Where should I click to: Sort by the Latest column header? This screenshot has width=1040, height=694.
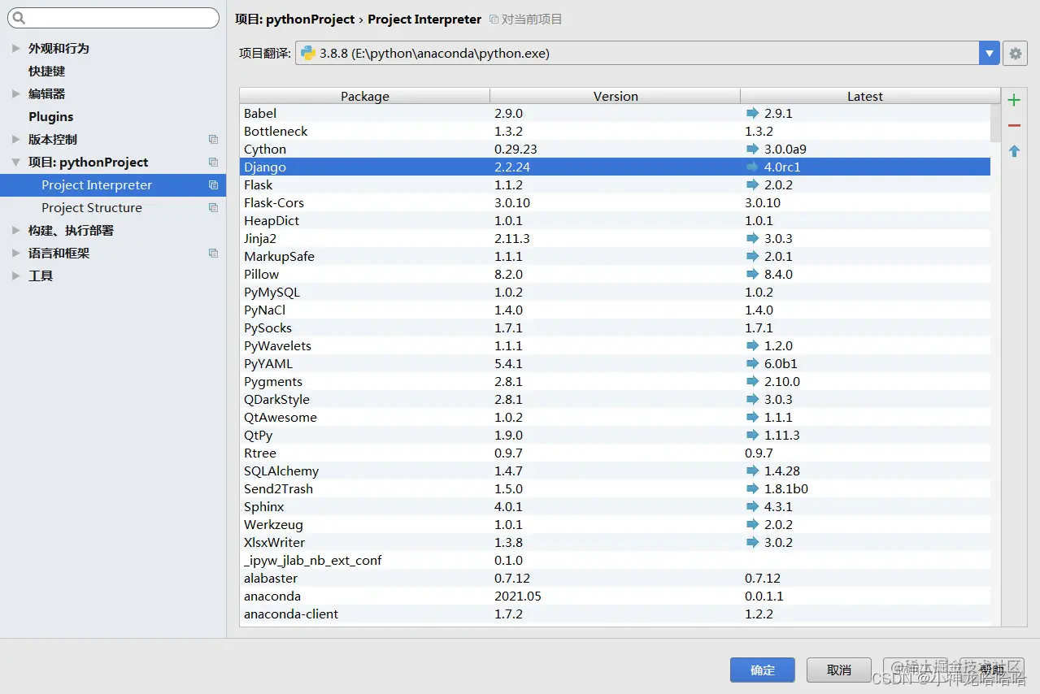tap(865, 96)
